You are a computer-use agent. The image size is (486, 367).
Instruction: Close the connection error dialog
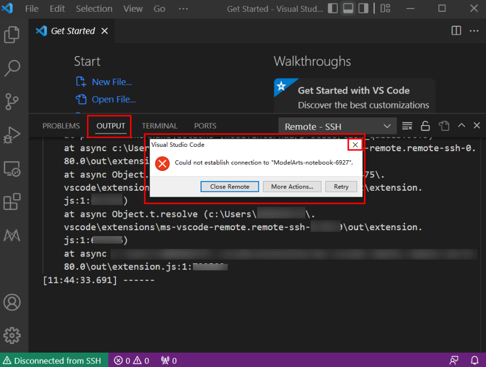(355, 145)
